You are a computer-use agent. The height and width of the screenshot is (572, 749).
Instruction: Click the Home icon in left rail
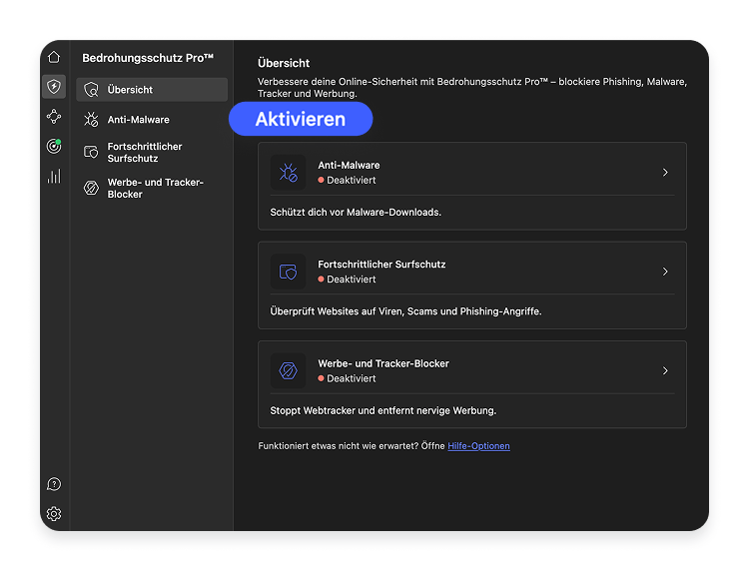coord(54,57)
